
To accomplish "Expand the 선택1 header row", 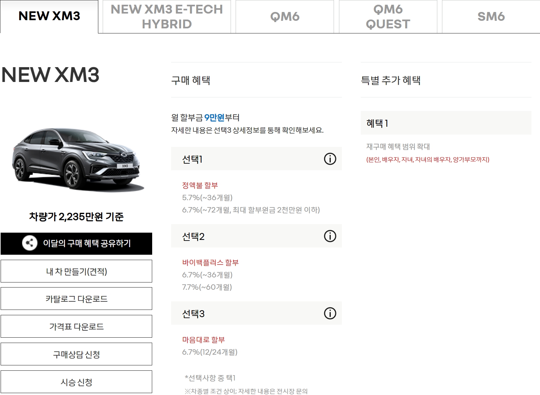I will tap(256, 159).
